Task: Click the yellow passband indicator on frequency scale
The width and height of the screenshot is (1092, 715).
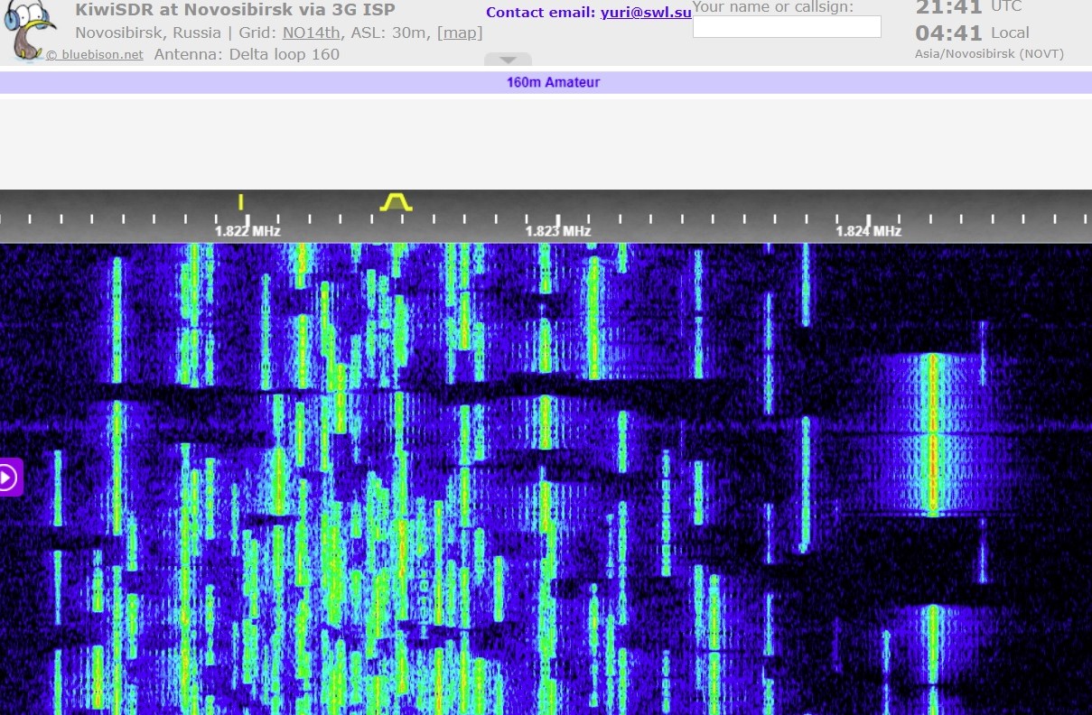Action: pyautogui.click(x=396, y=201)
